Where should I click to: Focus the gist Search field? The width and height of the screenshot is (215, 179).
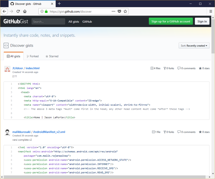[48, 21]
